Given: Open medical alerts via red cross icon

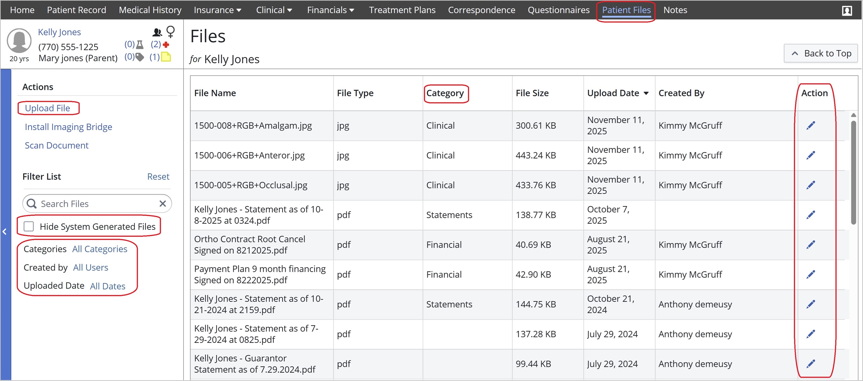Looking at the screenshot, I should click(167, 44).
